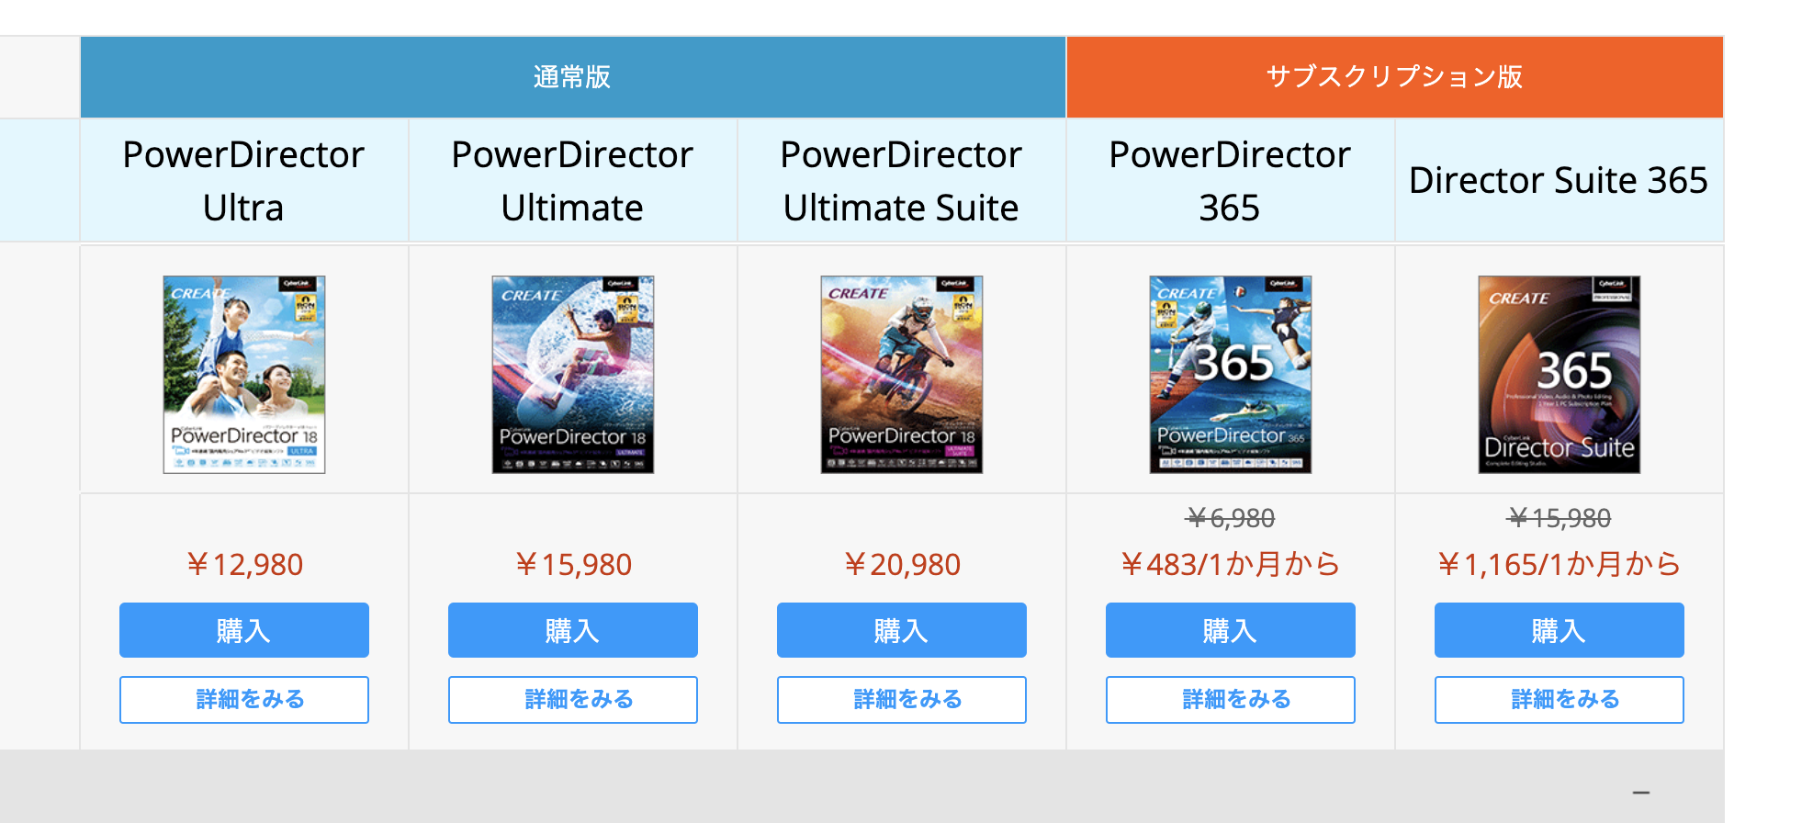Click the PowerDirector 365 product image
Screen dimensions: 1813x823
pos(1231,375)
